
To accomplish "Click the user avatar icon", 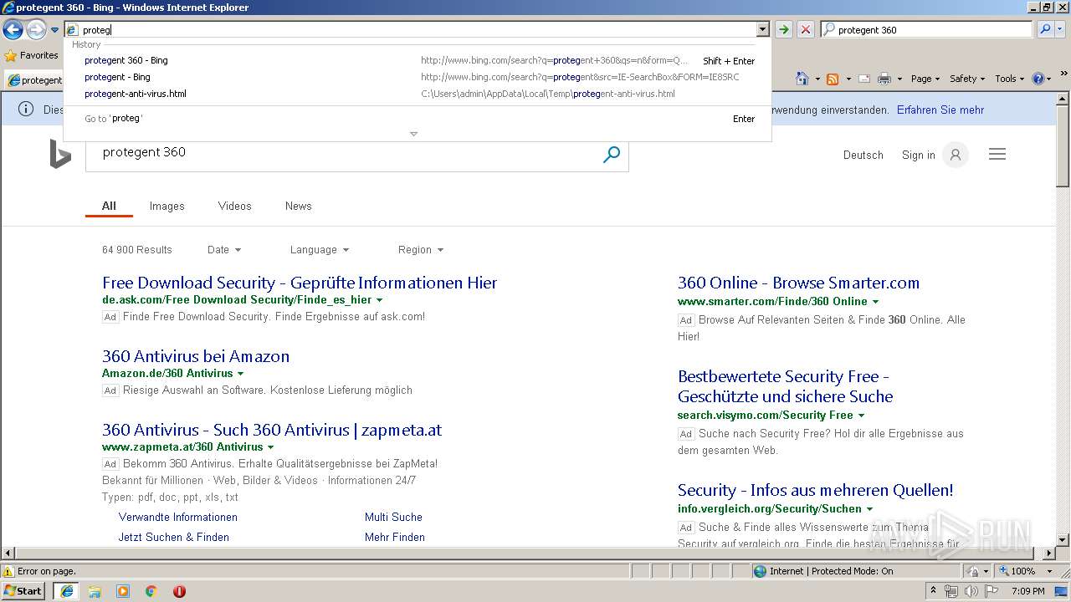I will [956, 155].
